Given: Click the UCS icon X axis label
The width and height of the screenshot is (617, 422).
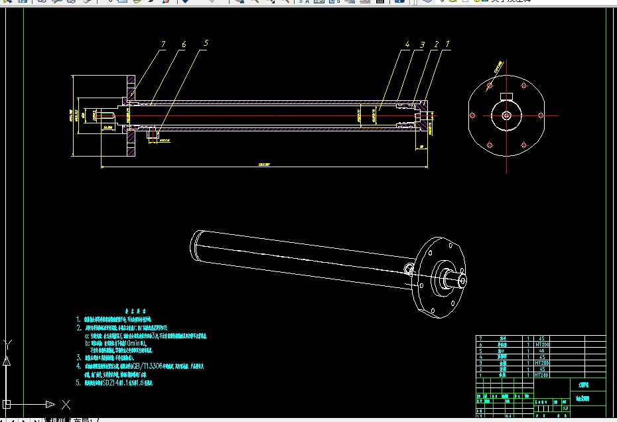Looking at the screenshot, I should [x=66, y=404].
